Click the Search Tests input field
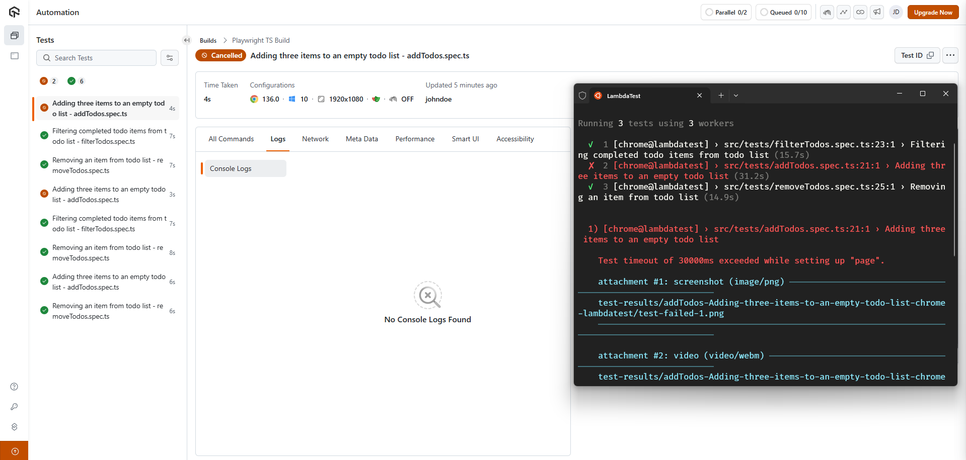 click(97, 58)
